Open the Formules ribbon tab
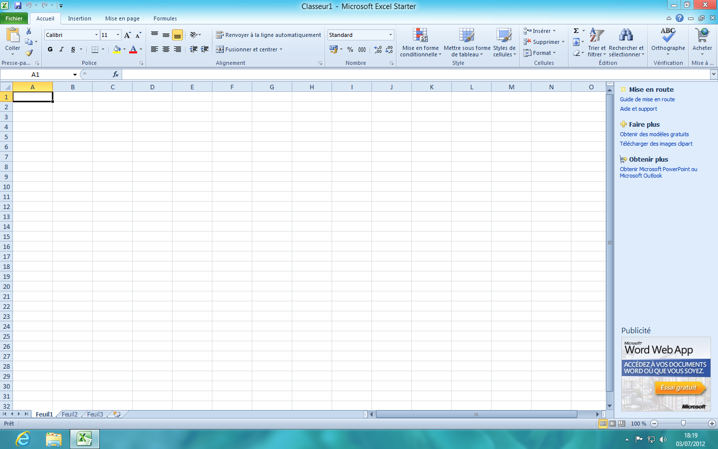The image size is (718, 449). pyautogui.click(x=165, y=18)
